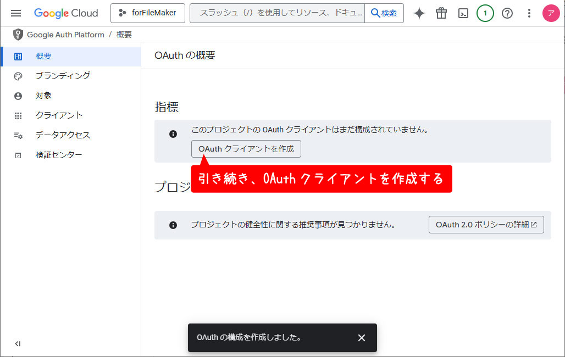Viewport: 565px width, 357px height.
Task: Click the Google Auth Platform shield icon
Action: click(x=18, y=35)
